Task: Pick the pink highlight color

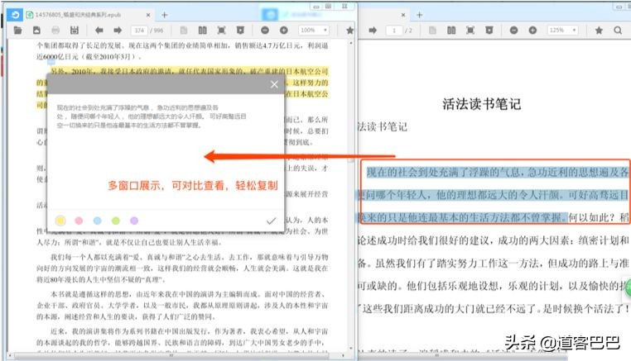Action: pos(79,221)
